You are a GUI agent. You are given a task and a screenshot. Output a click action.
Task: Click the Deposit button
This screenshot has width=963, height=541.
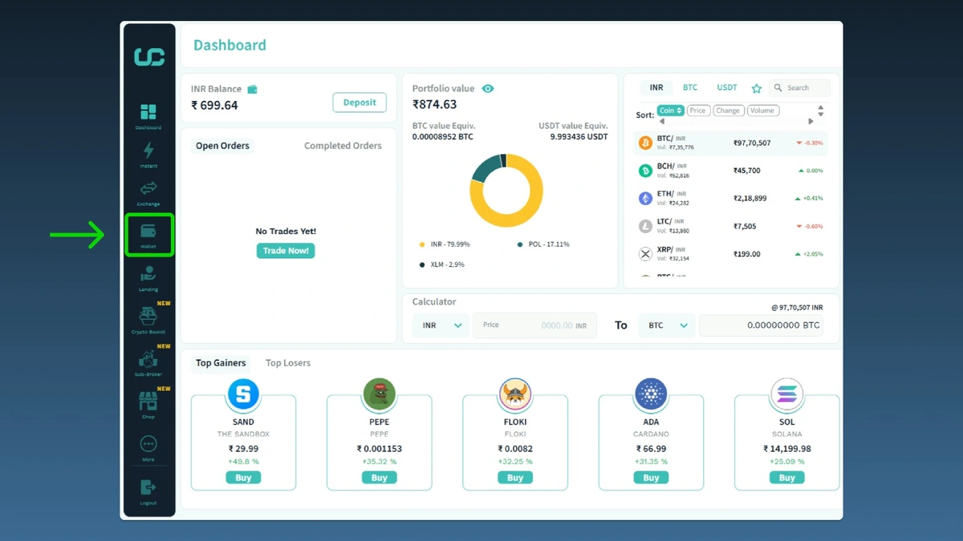click(x=360, y=103)
